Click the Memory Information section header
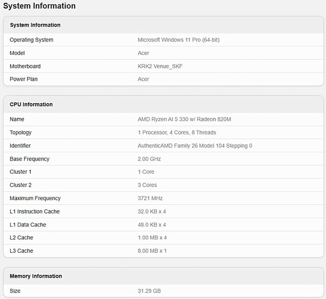Screen dimensions: 326x299 [36, 276]
